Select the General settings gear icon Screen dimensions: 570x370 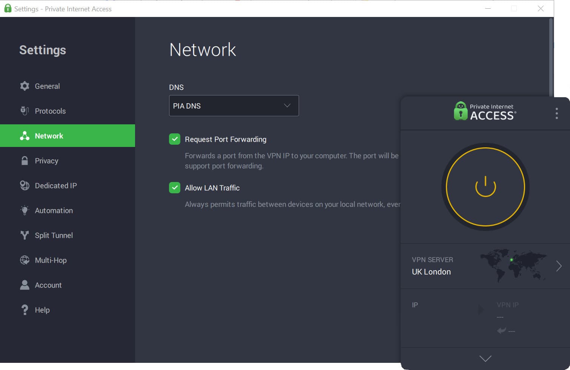[x=25, y=86]
